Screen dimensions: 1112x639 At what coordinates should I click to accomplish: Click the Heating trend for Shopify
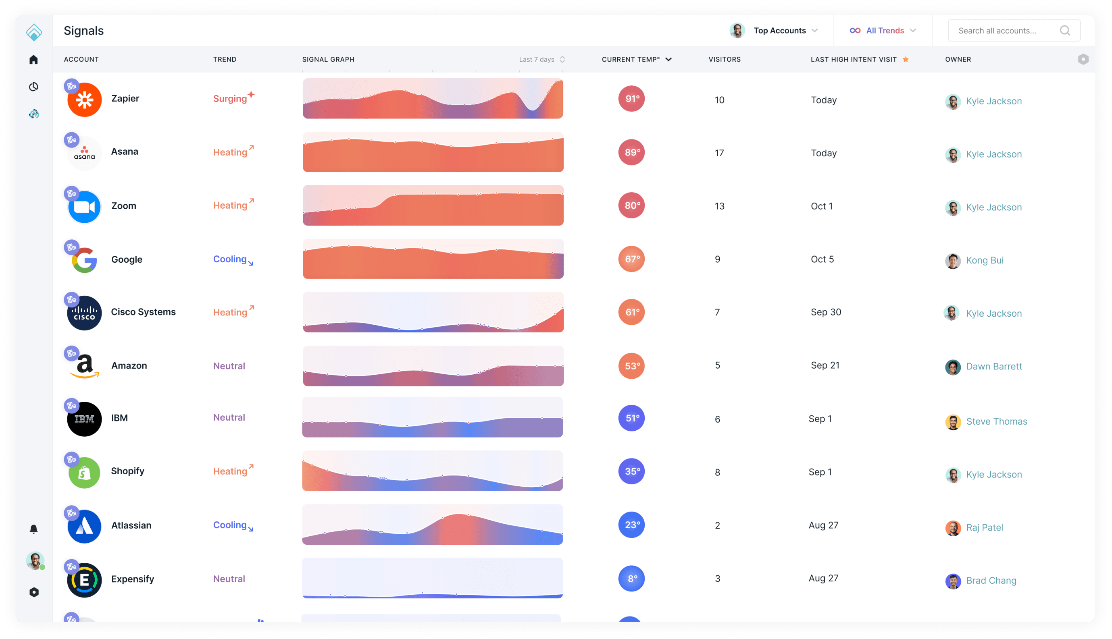tap(233, 471)
